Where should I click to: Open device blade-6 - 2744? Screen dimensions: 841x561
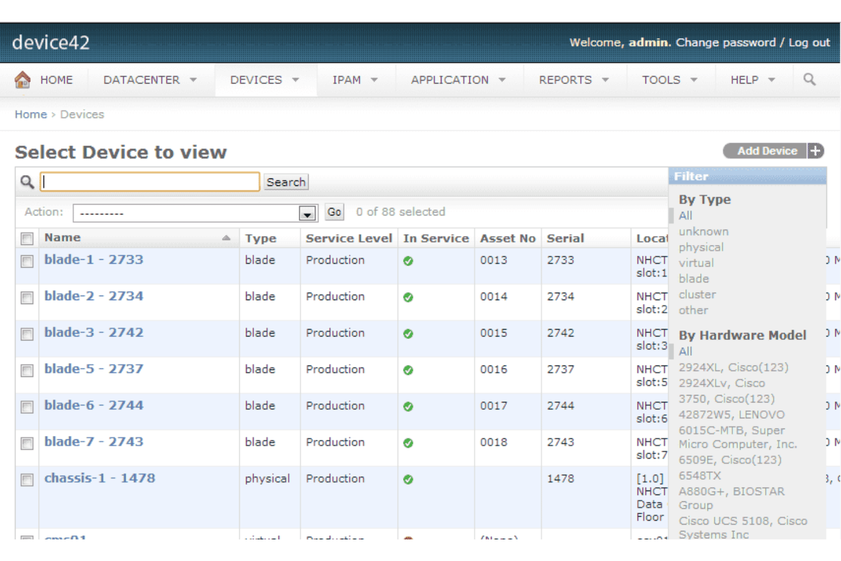point(94,405)
